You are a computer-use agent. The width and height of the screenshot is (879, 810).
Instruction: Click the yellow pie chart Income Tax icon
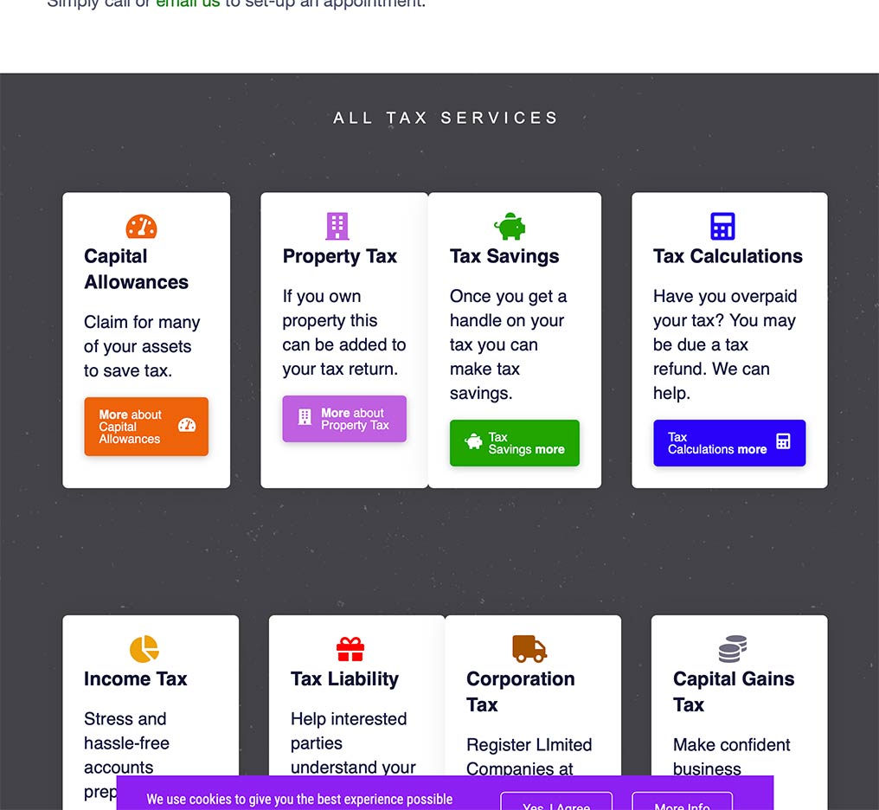click(144, 649)
